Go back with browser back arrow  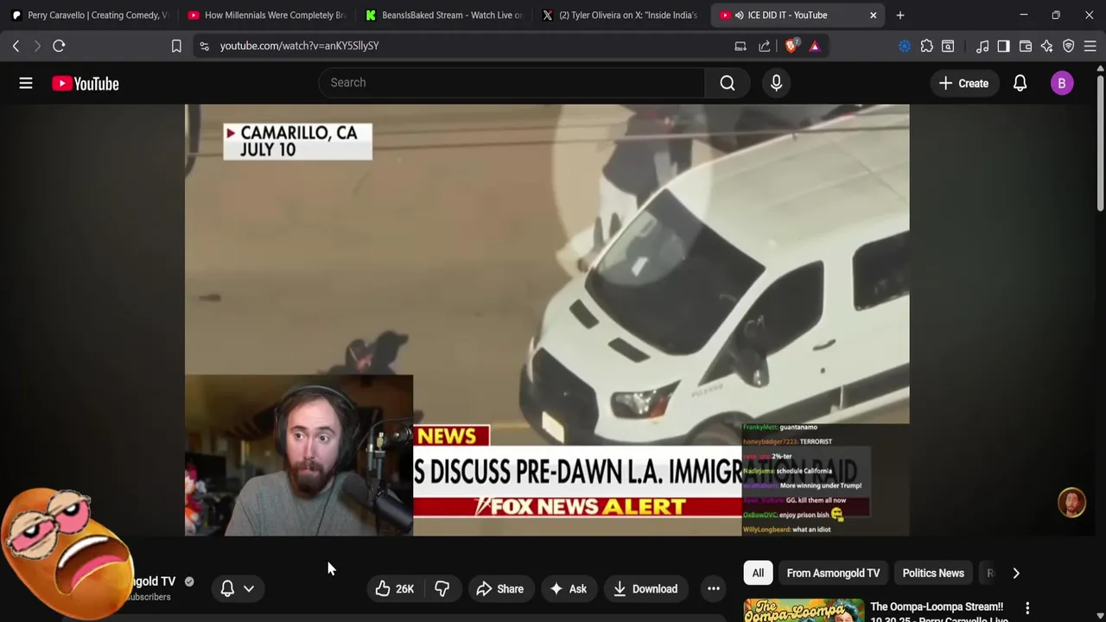pos(16,46)
